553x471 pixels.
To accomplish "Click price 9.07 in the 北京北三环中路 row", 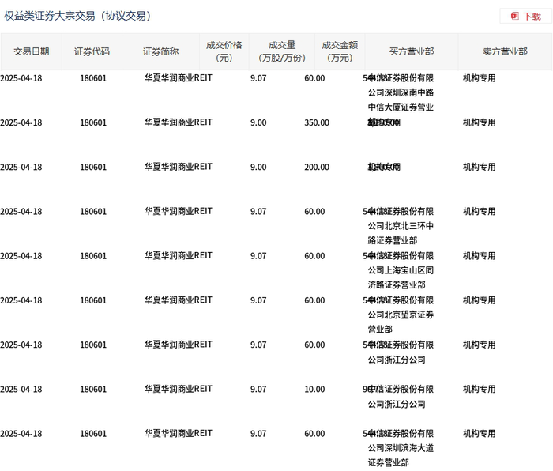I will [258, 212].
